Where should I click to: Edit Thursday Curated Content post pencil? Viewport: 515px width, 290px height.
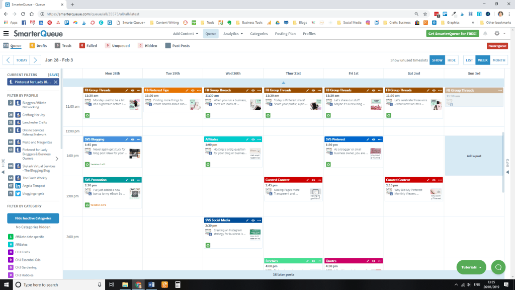click(x=307, y=180)
